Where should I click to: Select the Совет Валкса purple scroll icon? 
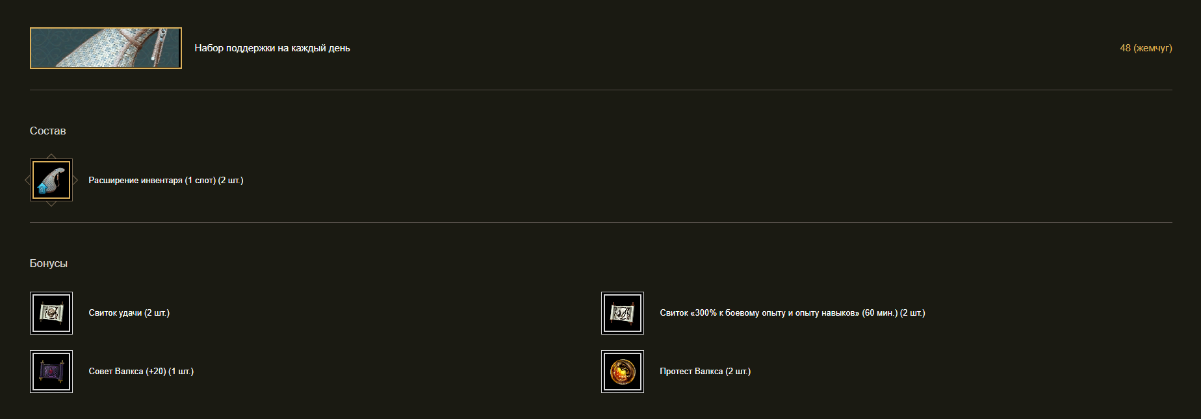pos(51,372)
